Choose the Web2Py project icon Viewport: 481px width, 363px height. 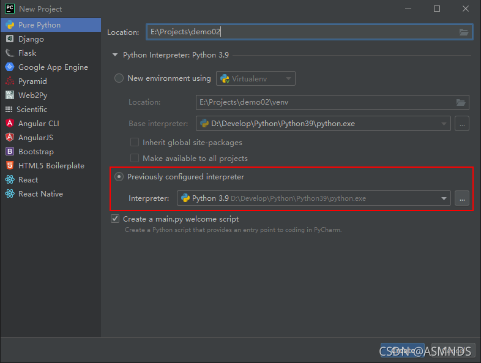pos(10,95)
